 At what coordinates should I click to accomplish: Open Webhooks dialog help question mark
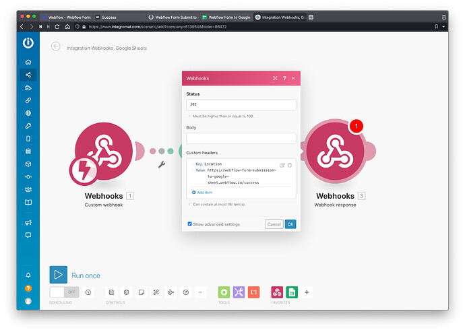pyautogui.click(x=284, y=78)
